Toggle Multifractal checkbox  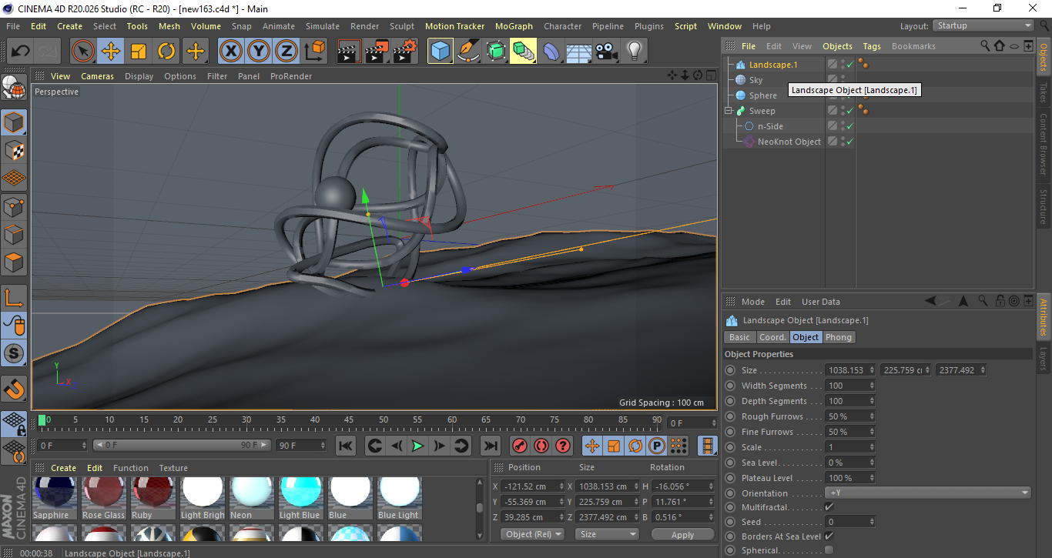click(829, 507)
